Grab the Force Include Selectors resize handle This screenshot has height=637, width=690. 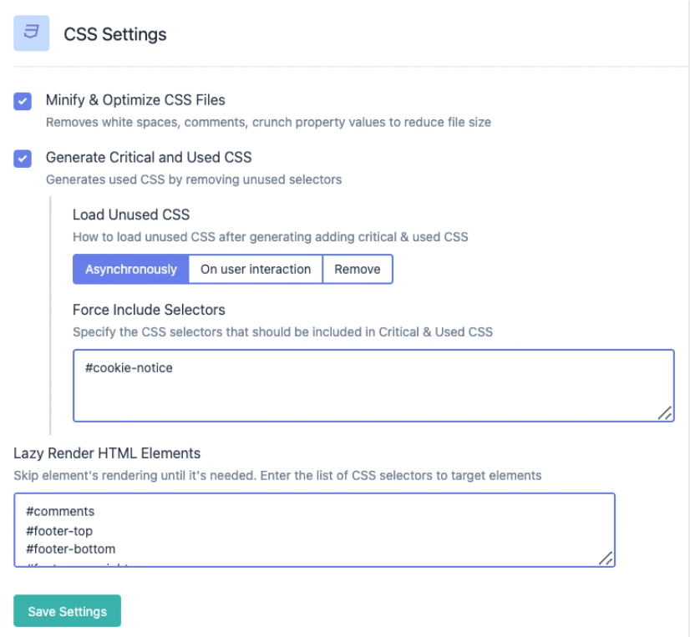665,412
